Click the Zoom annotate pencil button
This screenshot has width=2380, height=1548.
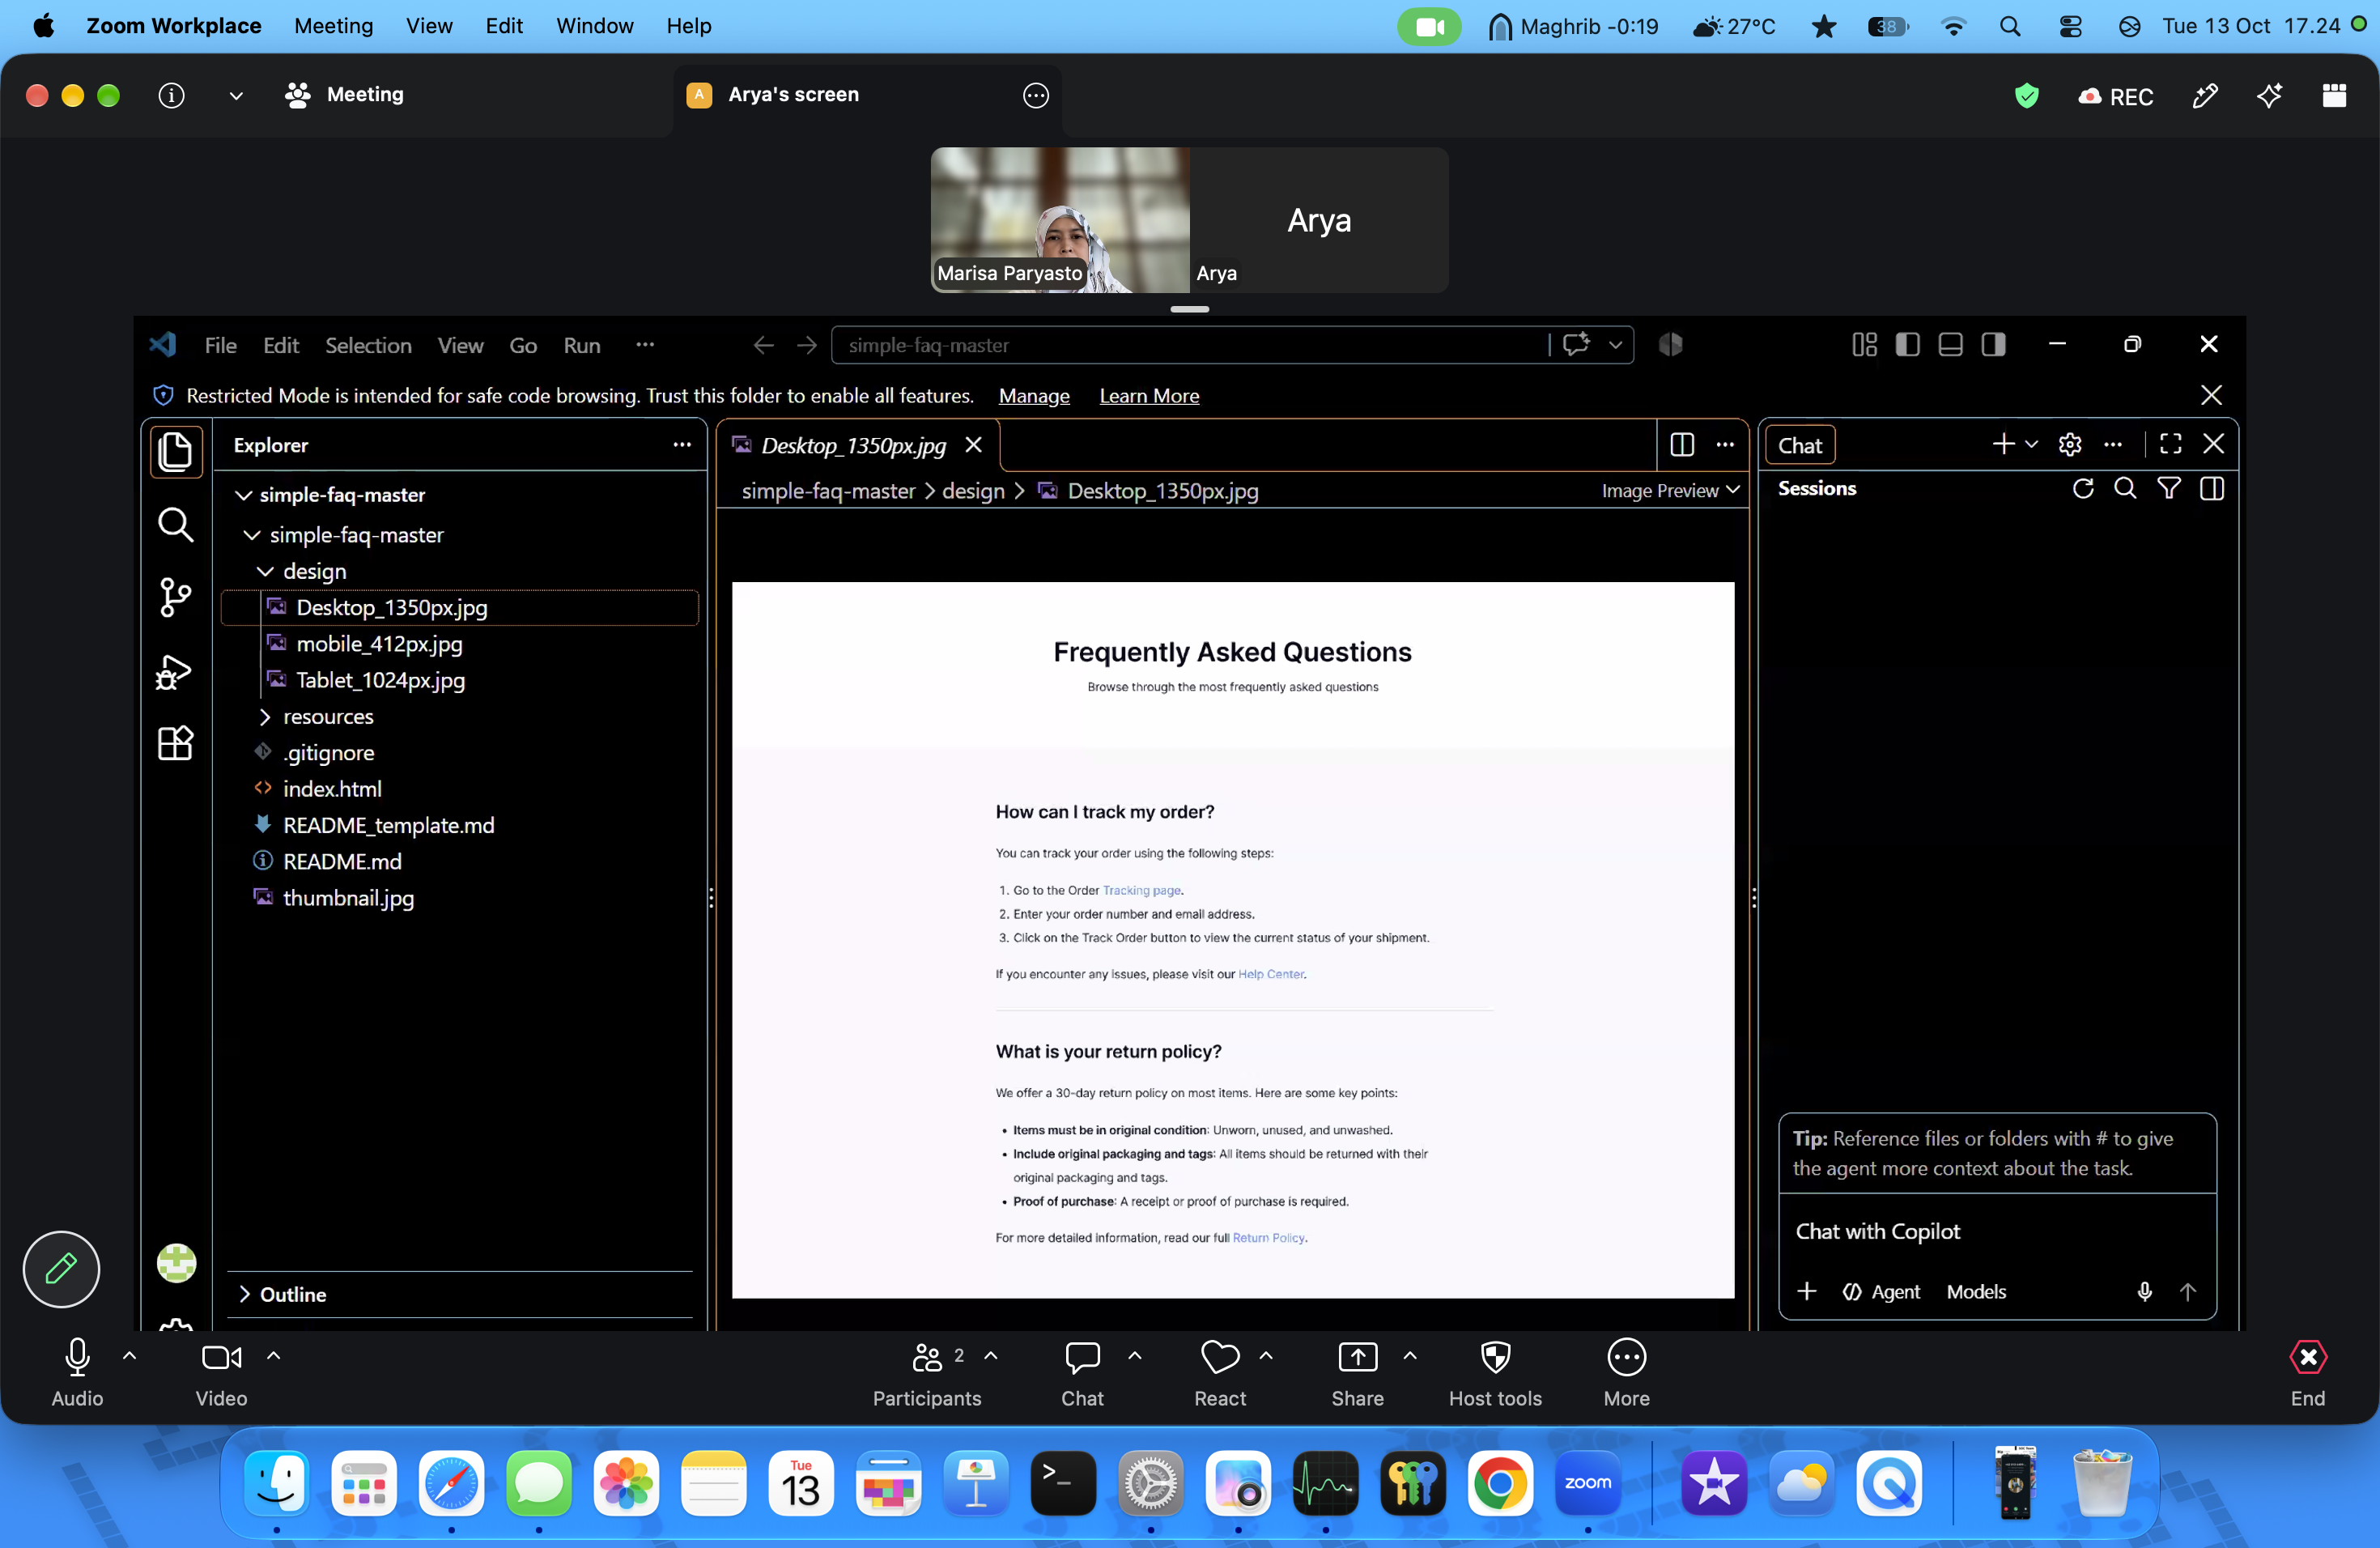click(61, 1268)
